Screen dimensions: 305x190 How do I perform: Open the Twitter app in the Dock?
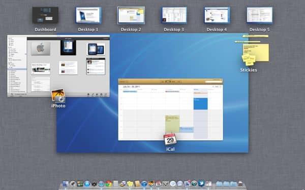[x=201, y=183]
